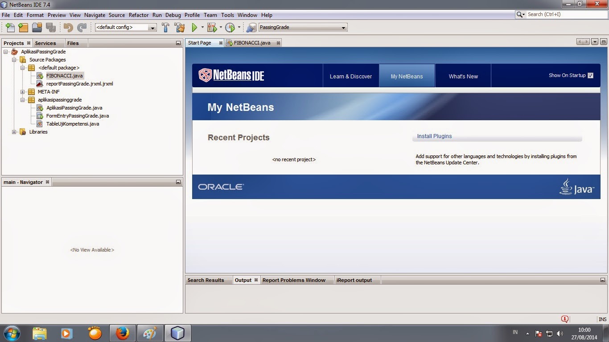Collapse the aplikasipassinggrade package node
Image resolution: width=609 pixels, height=342 pixels.
tap(22, 100)
